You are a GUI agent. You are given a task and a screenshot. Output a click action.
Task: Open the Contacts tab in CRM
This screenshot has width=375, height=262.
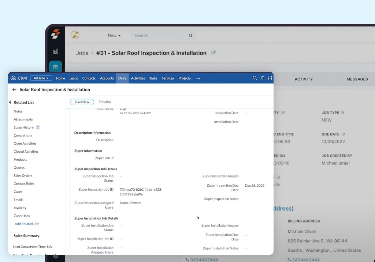[89, 78]
